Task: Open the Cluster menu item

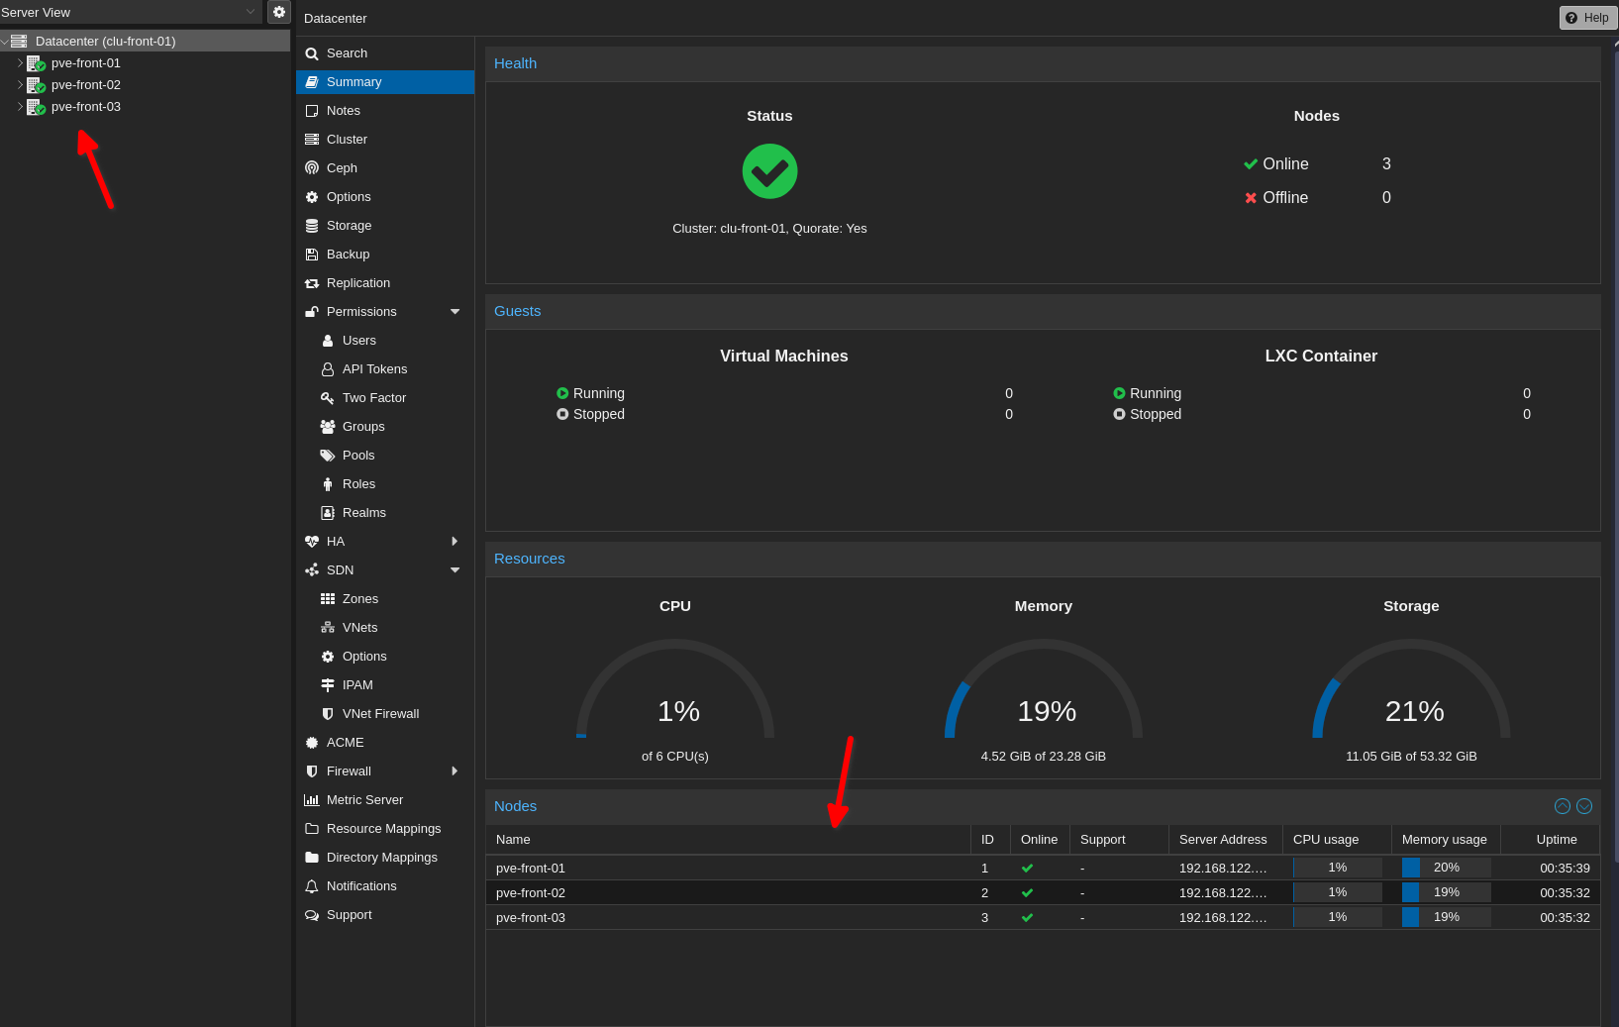Action: click(347, 140)
